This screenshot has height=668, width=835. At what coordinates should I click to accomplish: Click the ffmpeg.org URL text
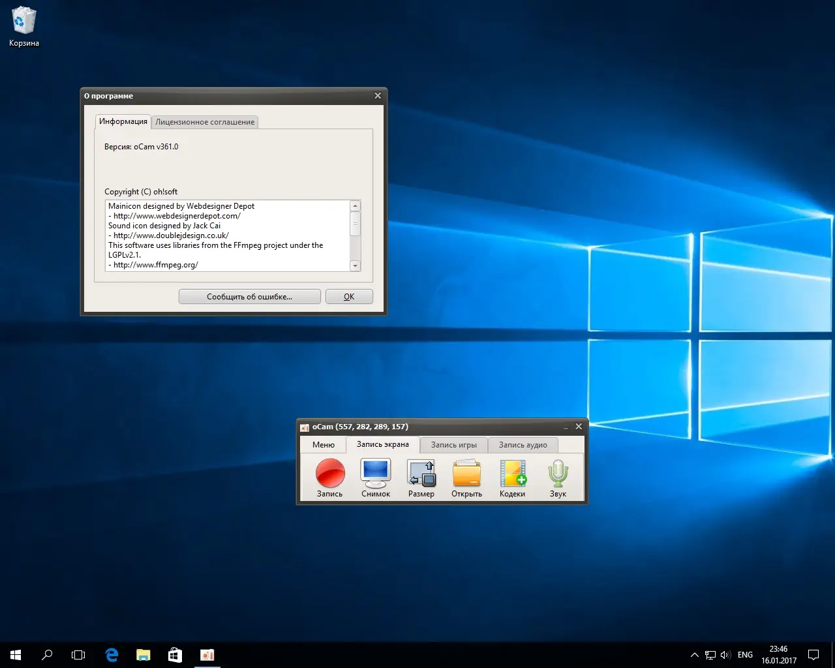pyautogui.click(x=156, y=265)
